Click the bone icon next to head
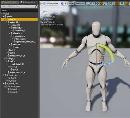This screenshot has width=130, height=118. coord(13,47)
